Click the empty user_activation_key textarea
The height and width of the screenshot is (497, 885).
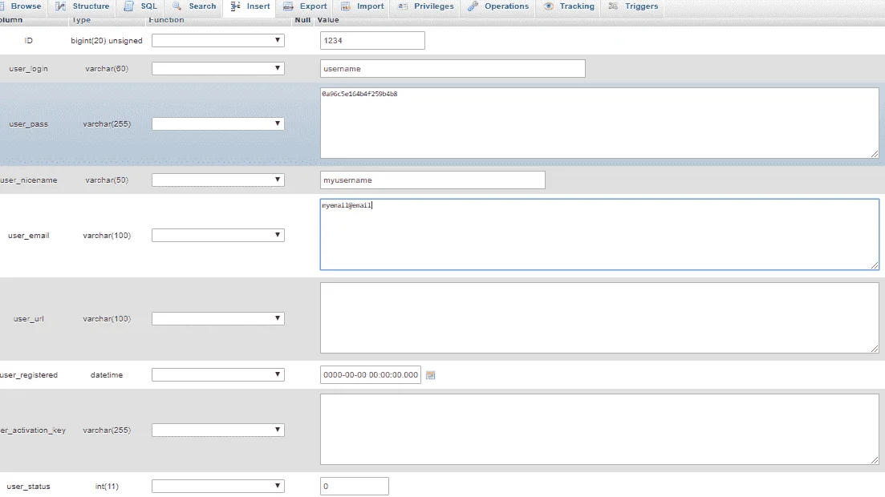click(599, 430)
